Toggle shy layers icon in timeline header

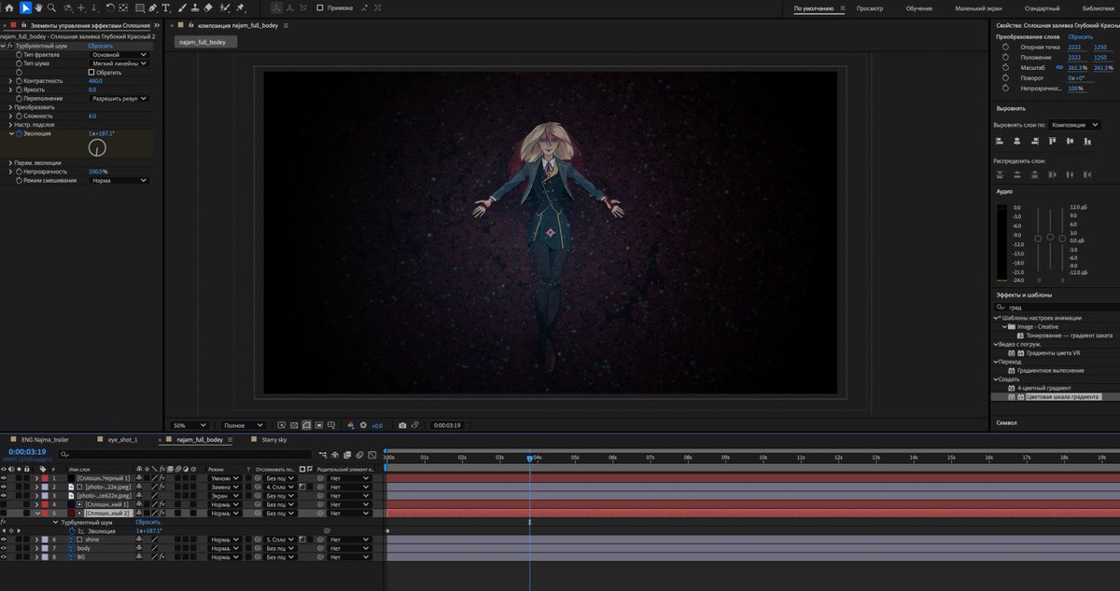[335, 454]
